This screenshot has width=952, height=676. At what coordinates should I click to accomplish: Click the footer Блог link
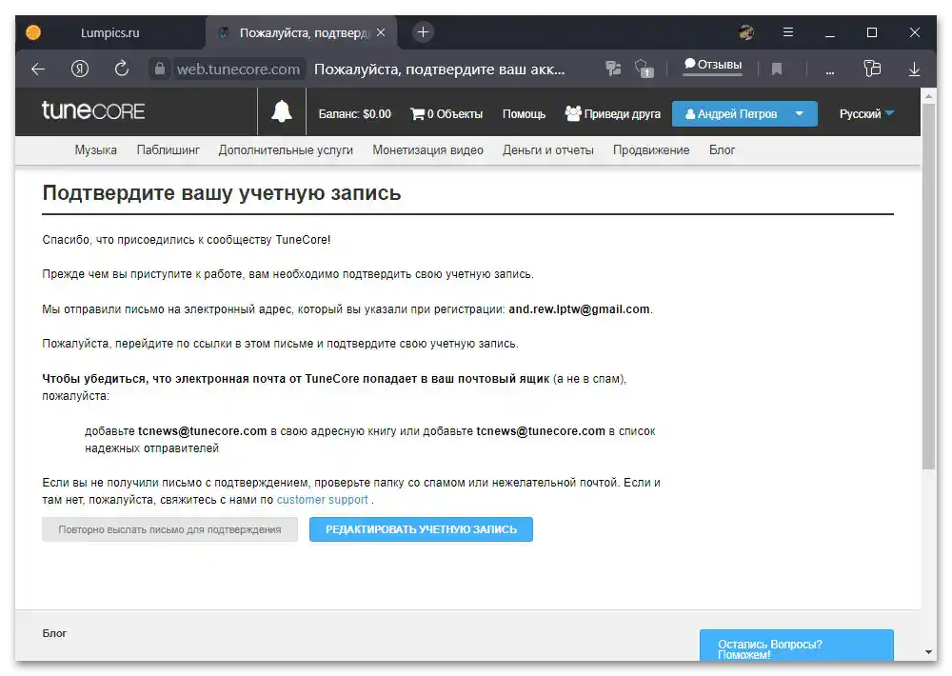coord(54,633)
